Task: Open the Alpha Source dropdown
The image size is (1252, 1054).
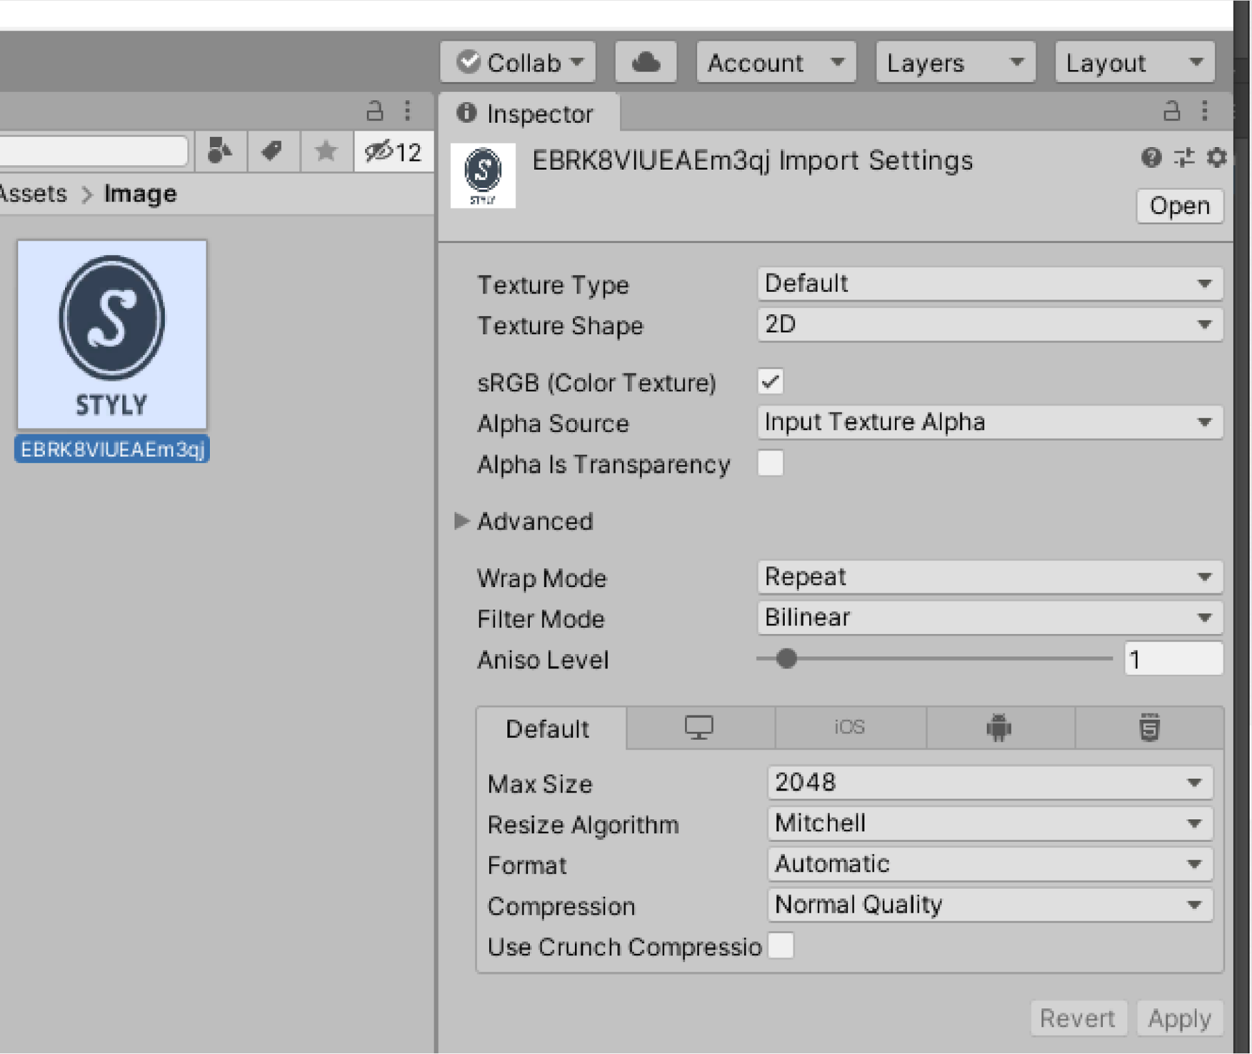Action: tap(990, 422)
